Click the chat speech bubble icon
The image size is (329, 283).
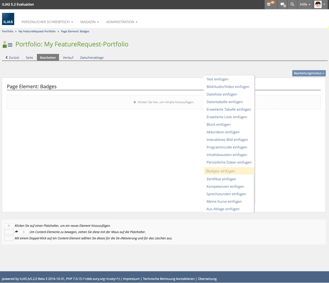pos(283,5)
